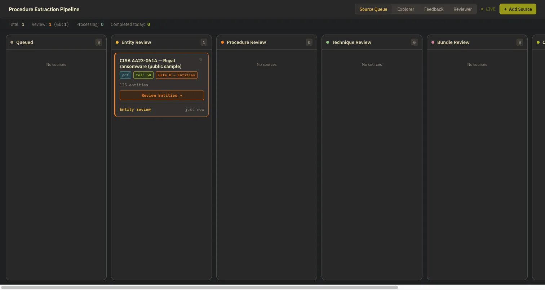This screenshot has height=290, width=545.
Task: Click the Procedure Extraction Pipeline title
Action: (44, 9)
